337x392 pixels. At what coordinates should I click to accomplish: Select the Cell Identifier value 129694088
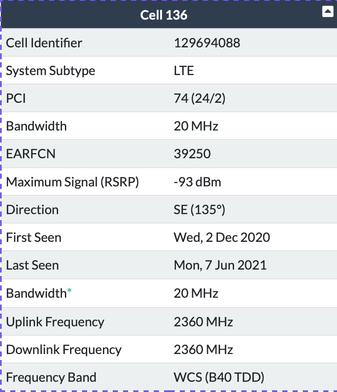[x=207, y=43]
